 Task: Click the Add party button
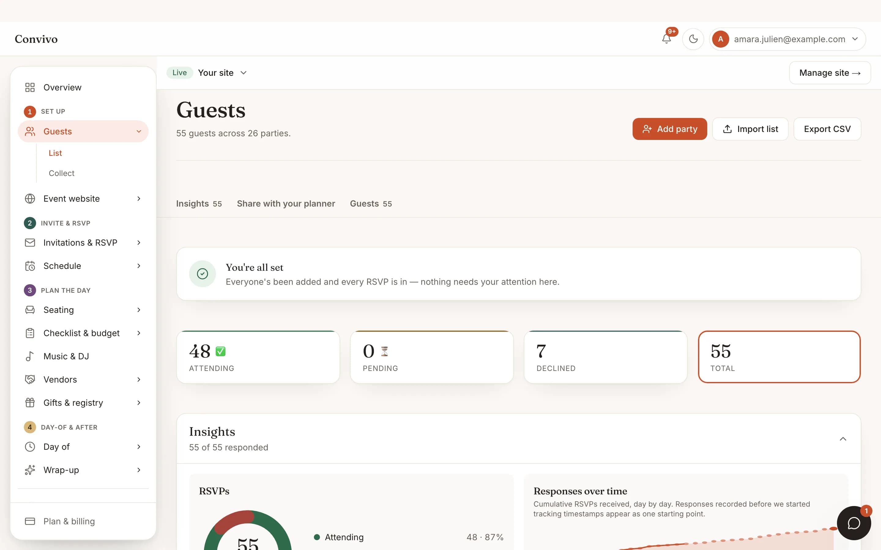pyautogui.click(x=670, y=129)
